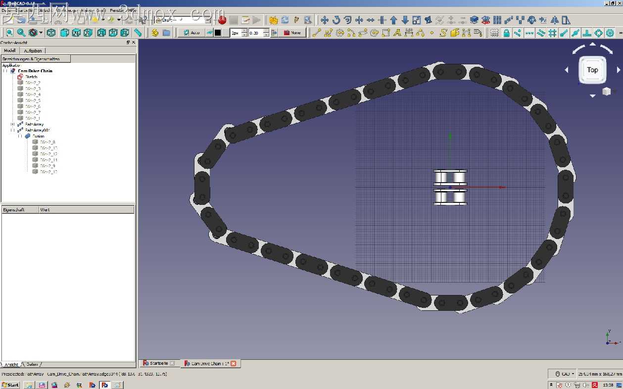Toggle snap to grid hash icon

552,33
